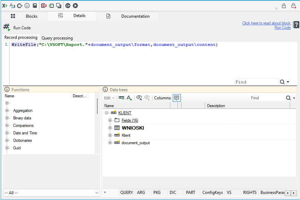Viewport: 300px width, 200px height.
Task: Click the notebook icon in top toolbar
Action: coord(35,6)
